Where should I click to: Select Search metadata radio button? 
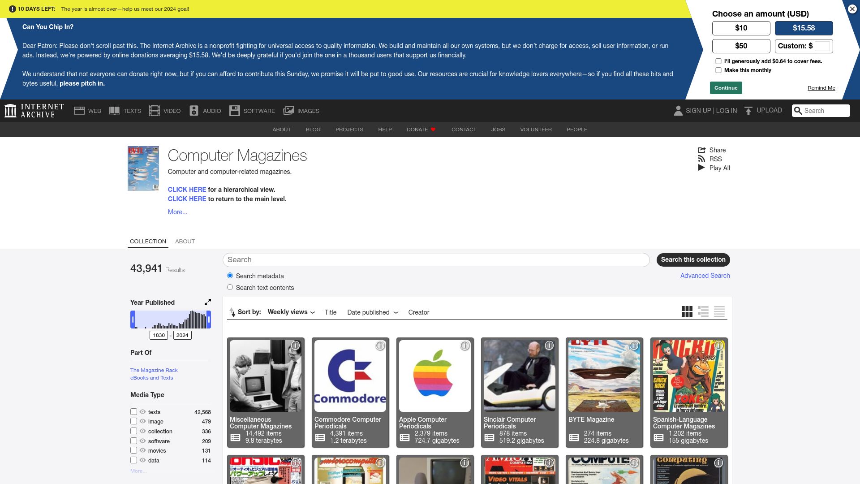click(230, 276)
